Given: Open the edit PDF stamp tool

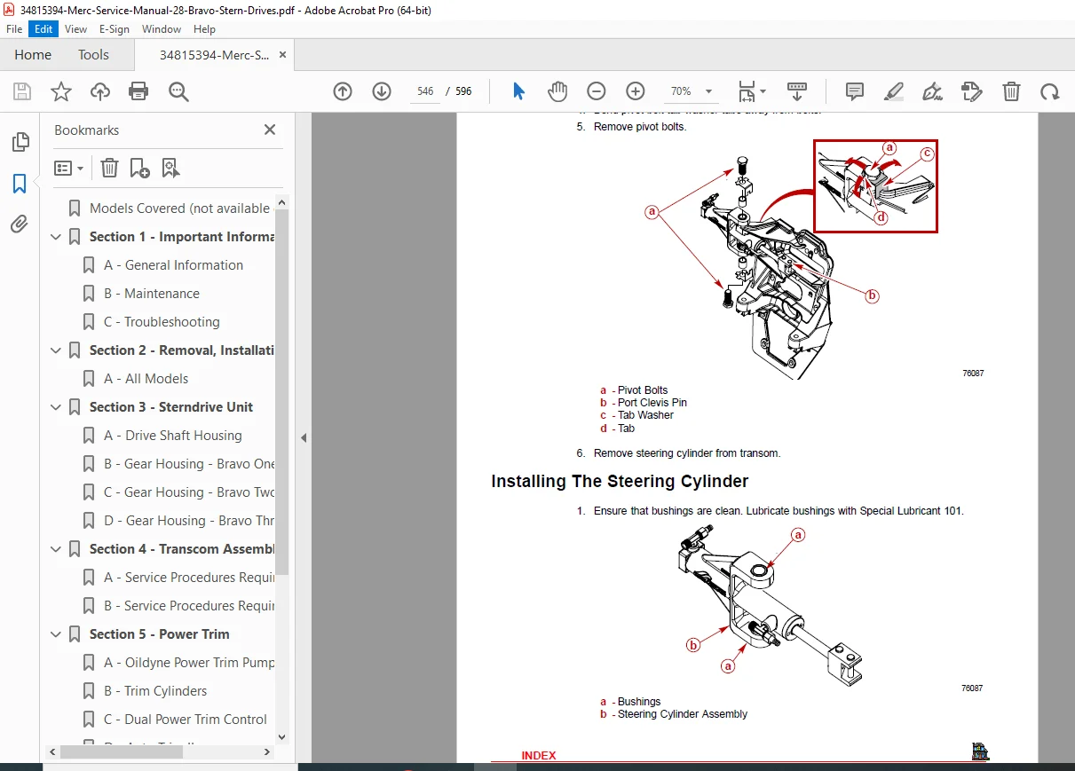Looking at the screenshot, I should 972,91.
